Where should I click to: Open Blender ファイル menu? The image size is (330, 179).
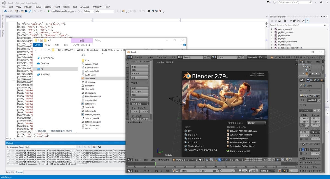pos(138,57)
